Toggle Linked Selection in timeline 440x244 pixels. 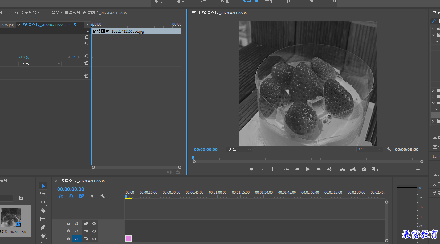(81, 196)
